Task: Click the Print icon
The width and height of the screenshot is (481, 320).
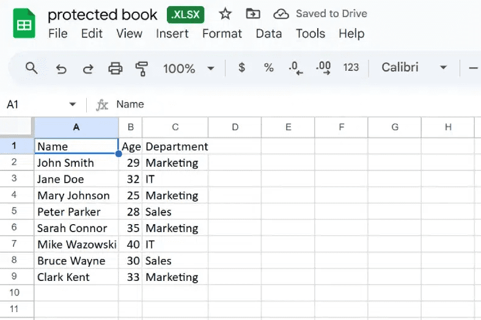Action: click(x=116, y=68)
